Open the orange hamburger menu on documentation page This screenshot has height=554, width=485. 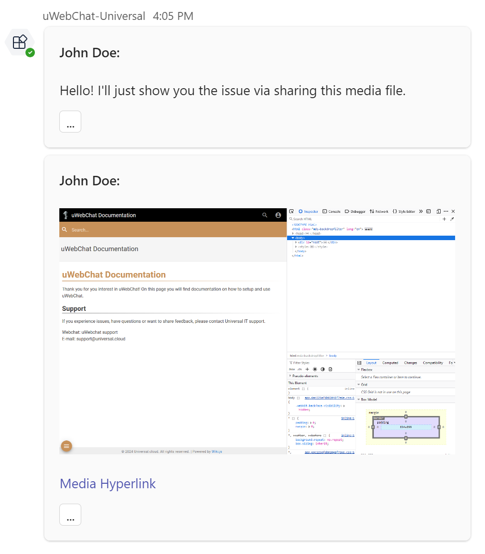[x=66, y=446]
